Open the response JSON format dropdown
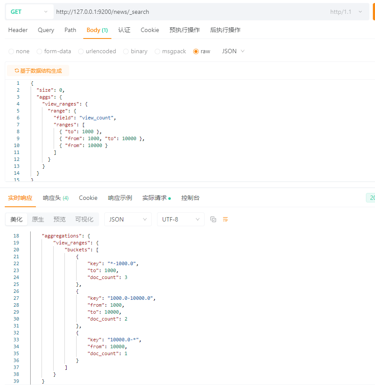 tap(128, 219)
